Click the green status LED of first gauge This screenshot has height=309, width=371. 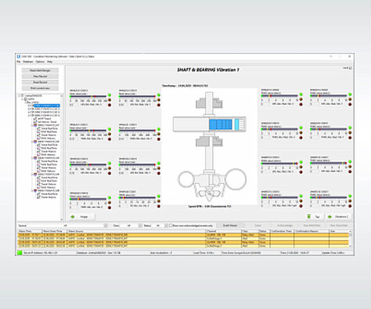tap(110, 95)
